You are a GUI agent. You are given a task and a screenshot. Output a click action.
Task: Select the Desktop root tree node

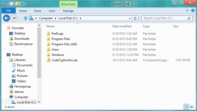point(17,55)
